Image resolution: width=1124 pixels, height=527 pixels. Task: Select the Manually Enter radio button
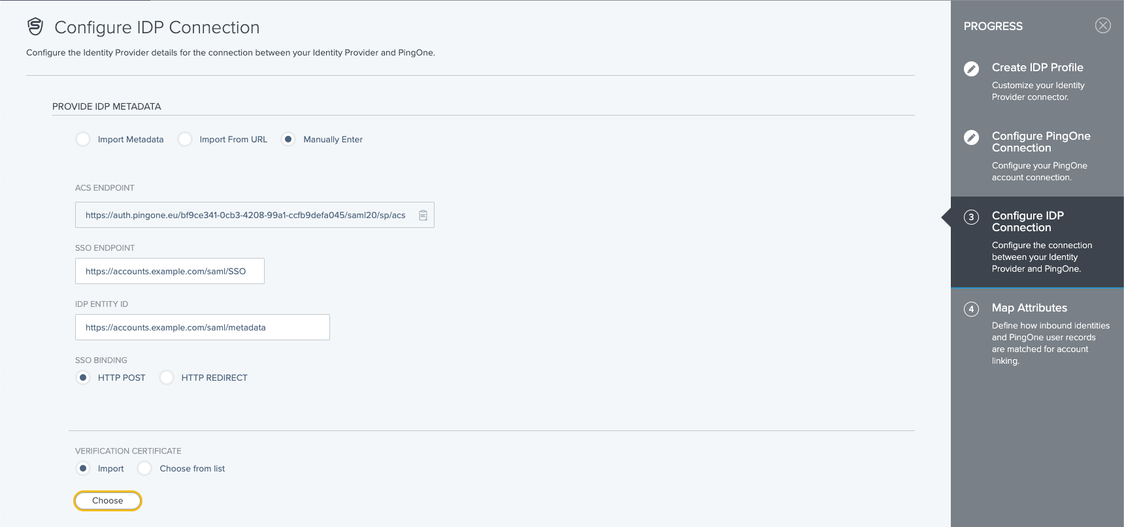click(288, 139)
